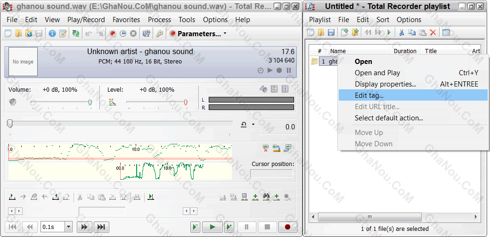This screenshot has height=237, width=490.
Task: Click the cue list icon in the edit toolbar
Action: 245,197
